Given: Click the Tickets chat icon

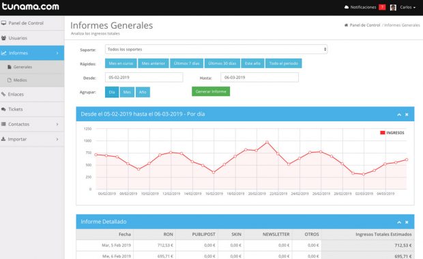Looking at the screenshot, I should [x=3, y=109].
